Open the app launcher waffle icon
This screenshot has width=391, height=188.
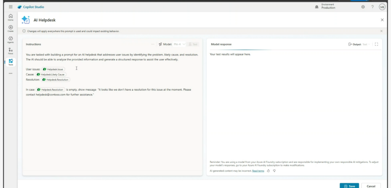[10, 7]
